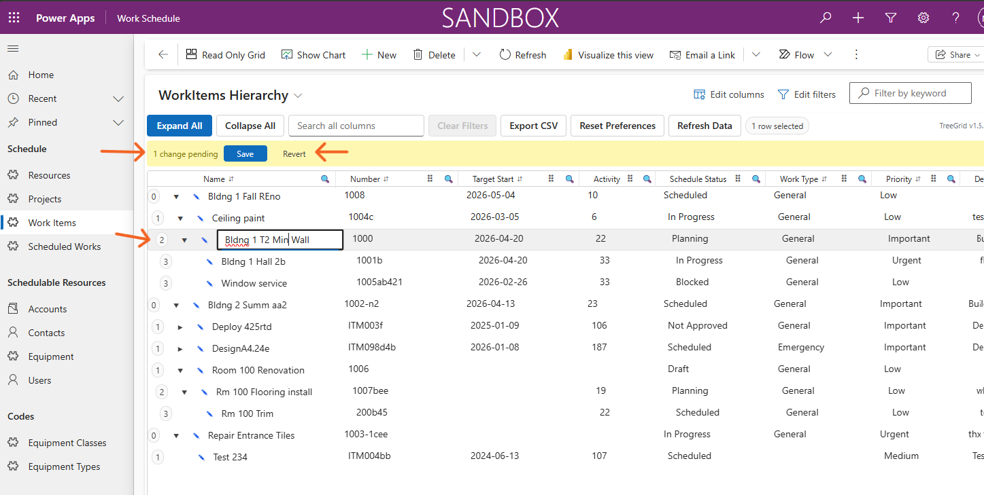Click Revert to discard pending change
This screenshot has width=984, height=495.
[x=294, y=154]
